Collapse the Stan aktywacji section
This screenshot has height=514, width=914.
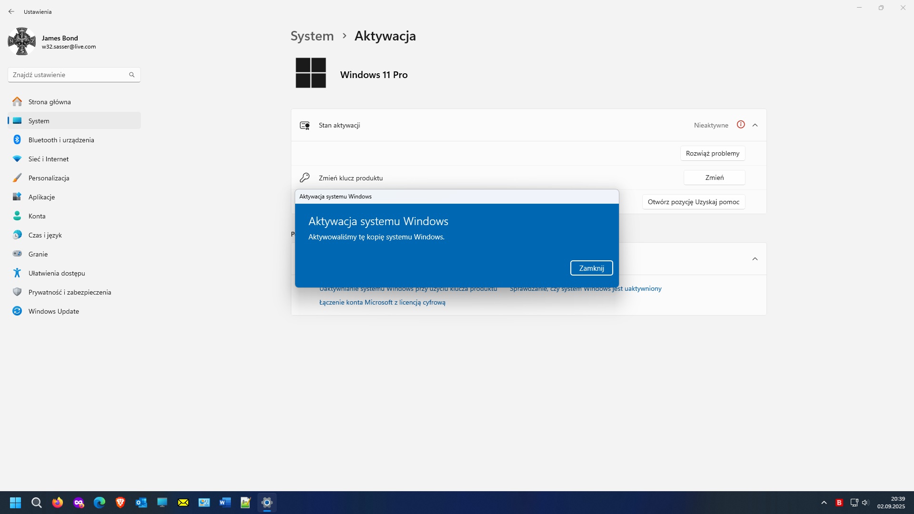pos(755,125)
